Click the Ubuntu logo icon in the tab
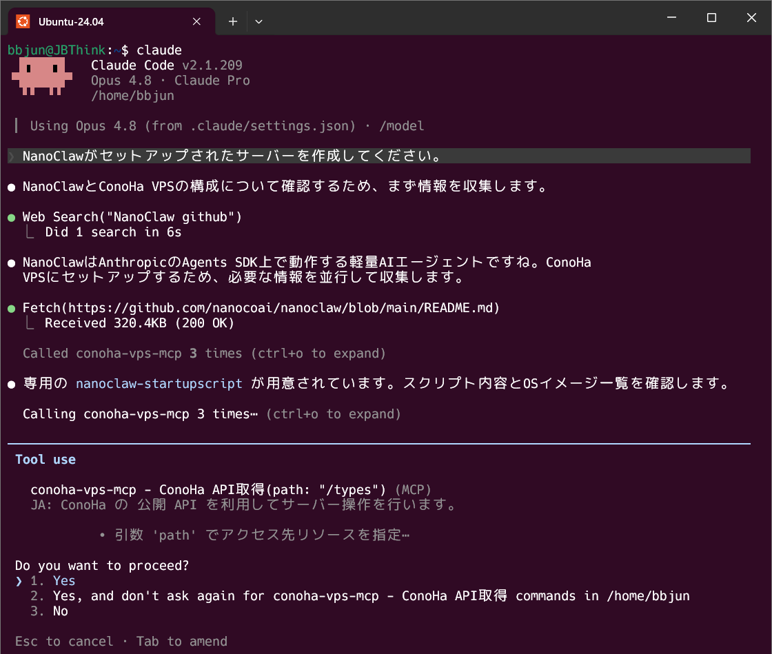The width and height of the screenshot is (772, 654). [x=23, y=21]
